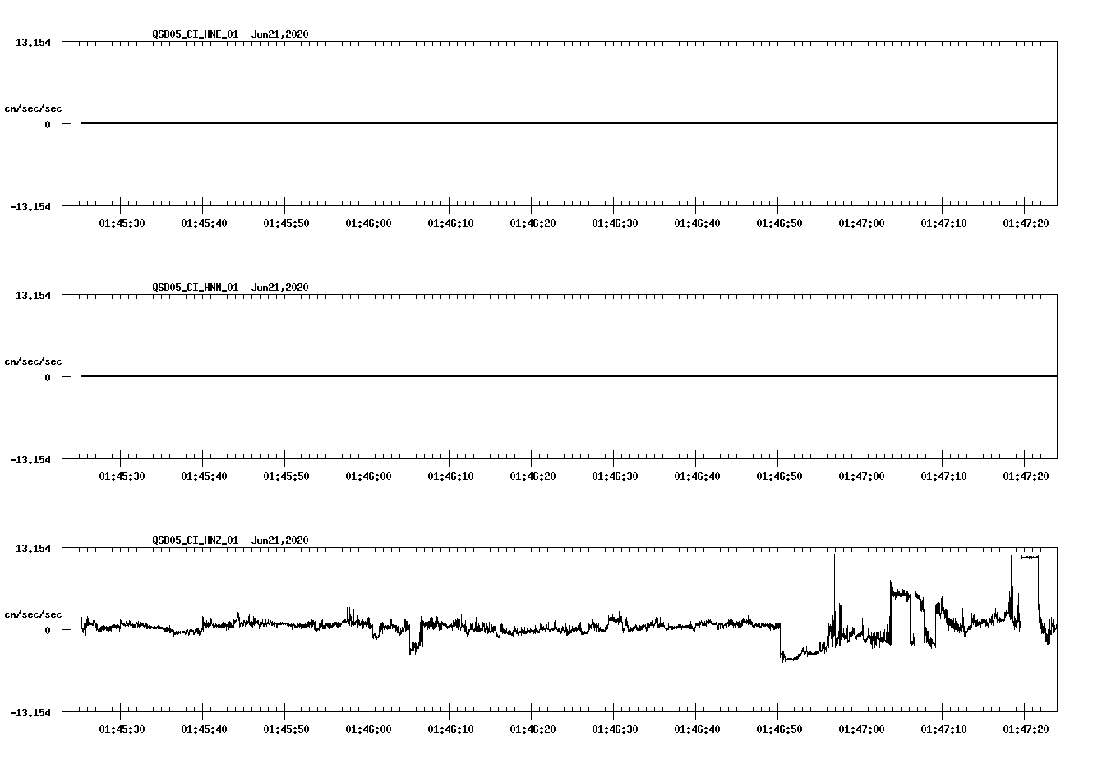
Task: Click the 01:47:00 time label under HNE plot
Action: [861, 223]
